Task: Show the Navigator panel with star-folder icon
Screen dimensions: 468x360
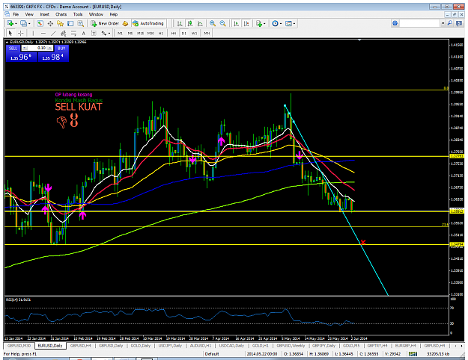Action: (x=61, y=23)
